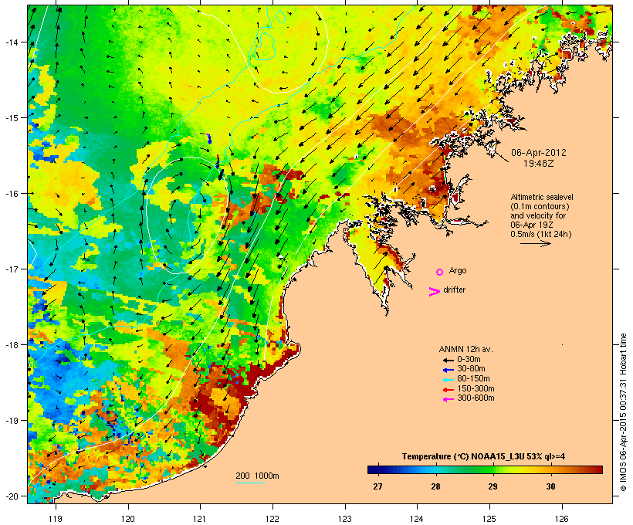Click the '06-Apr-2012' date text

[539, 153]
